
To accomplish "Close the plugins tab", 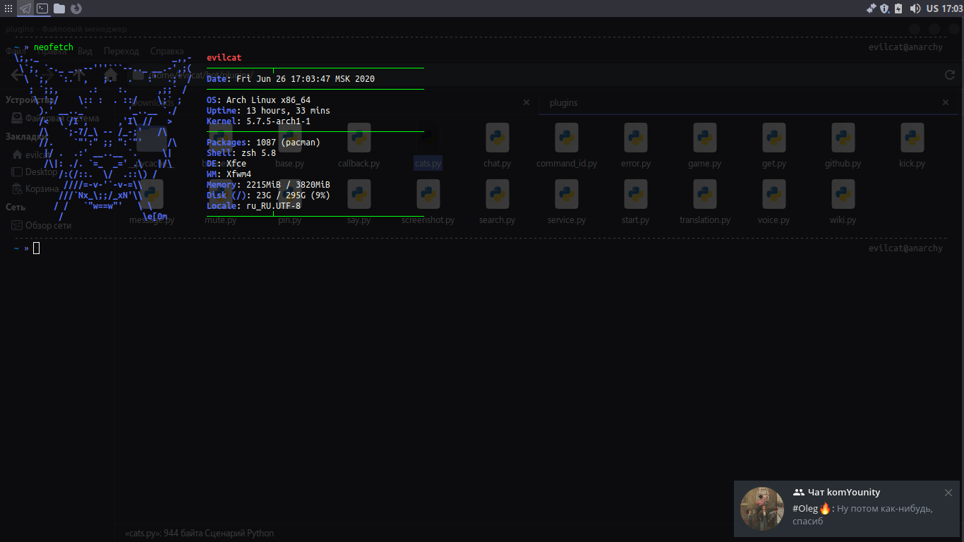I will click(946, 102).
